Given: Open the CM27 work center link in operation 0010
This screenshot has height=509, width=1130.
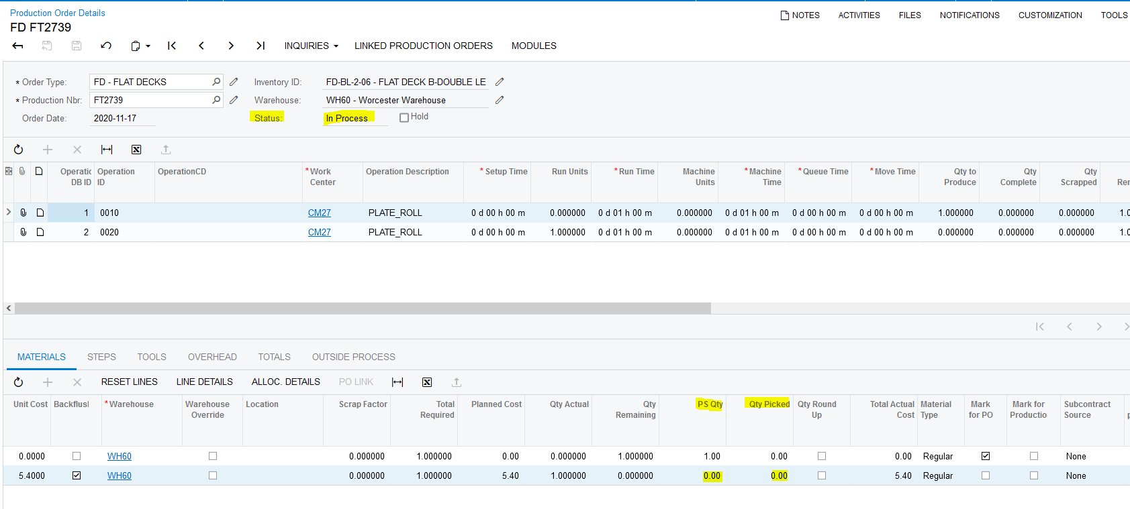Looking at the screenshot, I should point(319,213).
